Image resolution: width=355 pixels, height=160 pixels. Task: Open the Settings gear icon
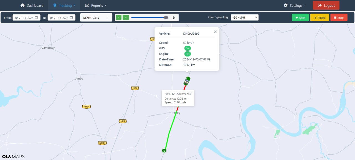pyautogui.click(x=285, y=5)
